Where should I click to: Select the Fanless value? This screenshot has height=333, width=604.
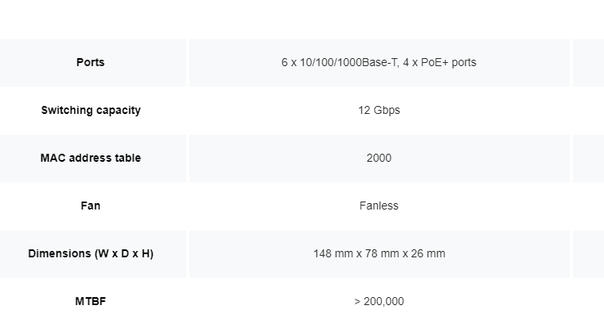click(x=379, y=206)
